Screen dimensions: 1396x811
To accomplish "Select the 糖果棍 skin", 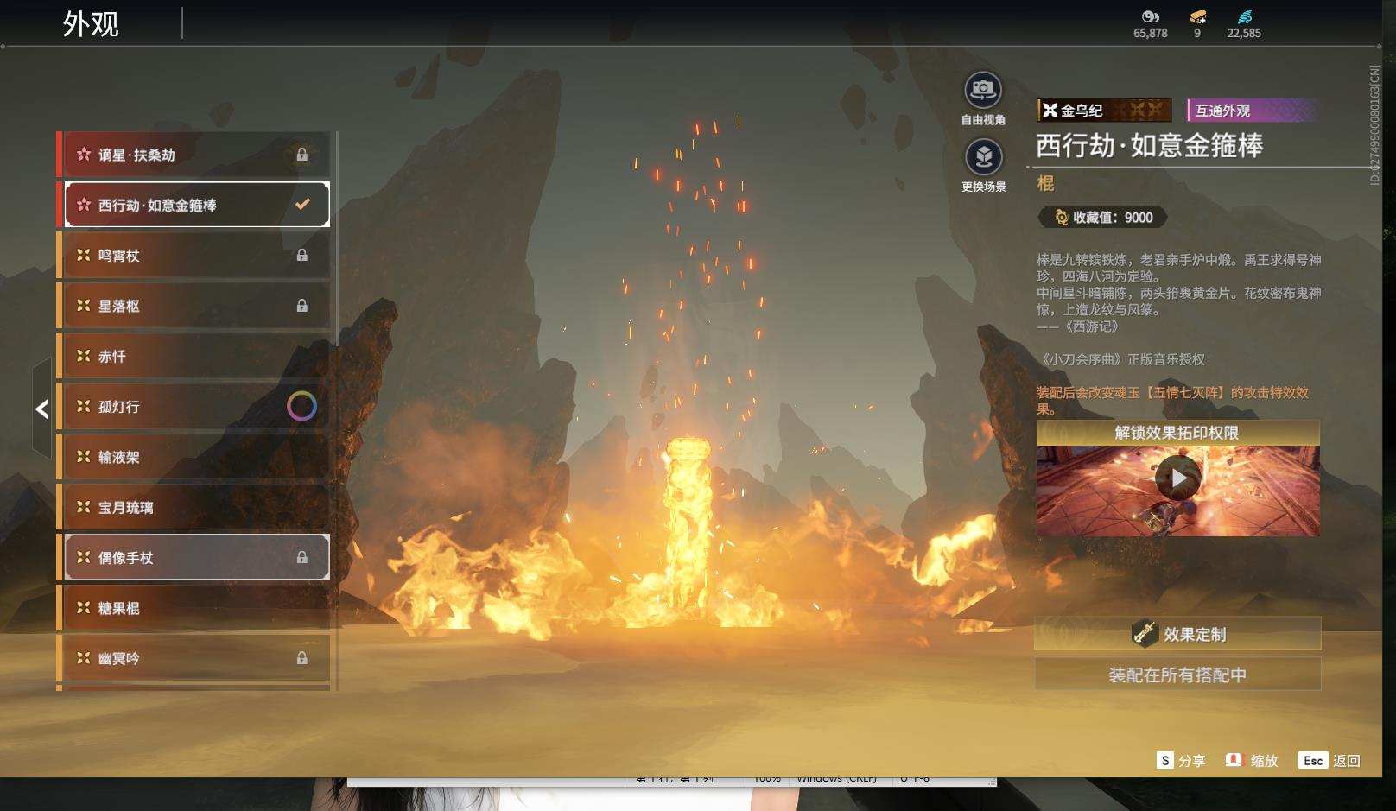I will 195,608.
